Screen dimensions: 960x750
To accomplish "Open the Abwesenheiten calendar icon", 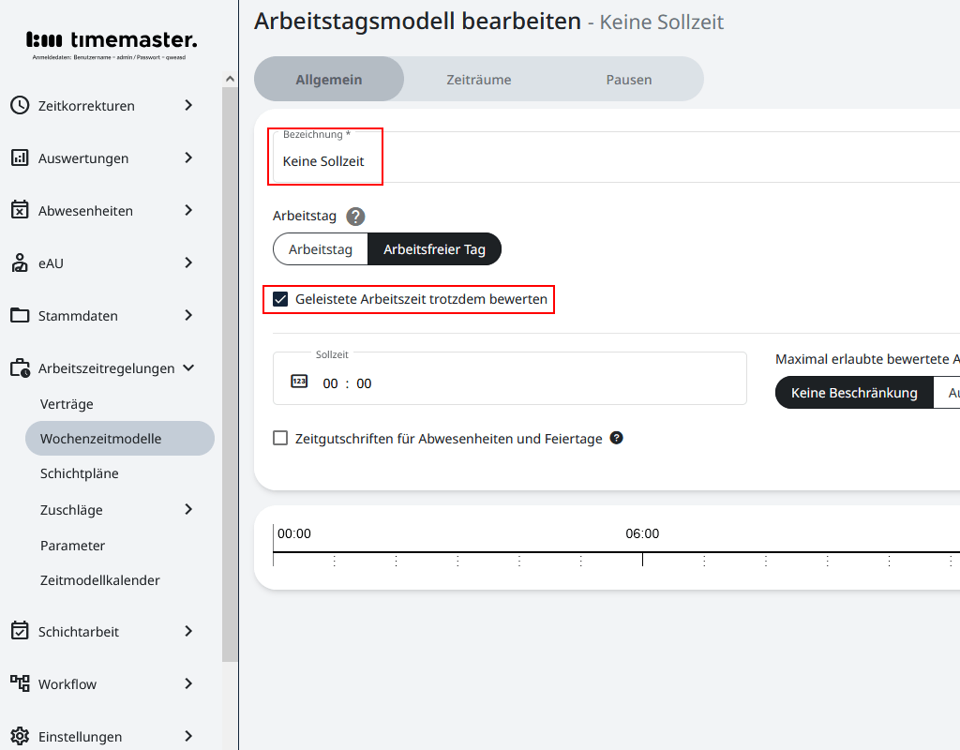I will [21, 210].
